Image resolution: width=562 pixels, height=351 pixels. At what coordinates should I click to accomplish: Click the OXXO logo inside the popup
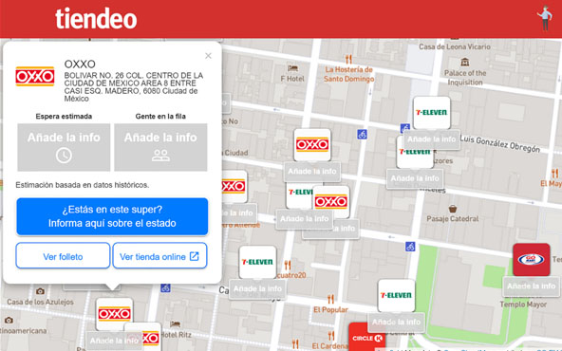[35, 76]
